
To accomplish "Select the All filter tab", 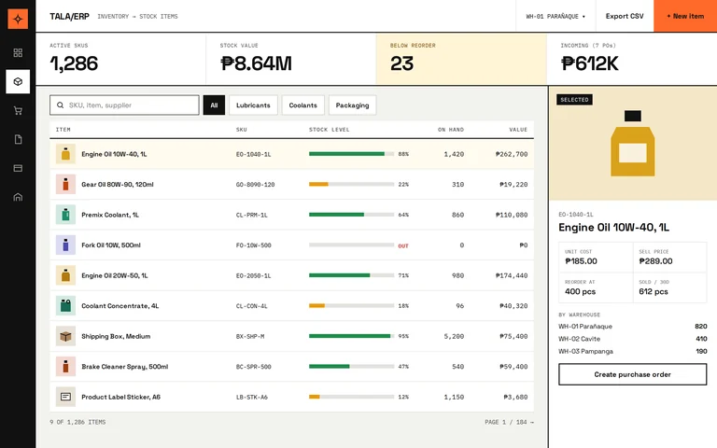I will click(x=214, y=105).
